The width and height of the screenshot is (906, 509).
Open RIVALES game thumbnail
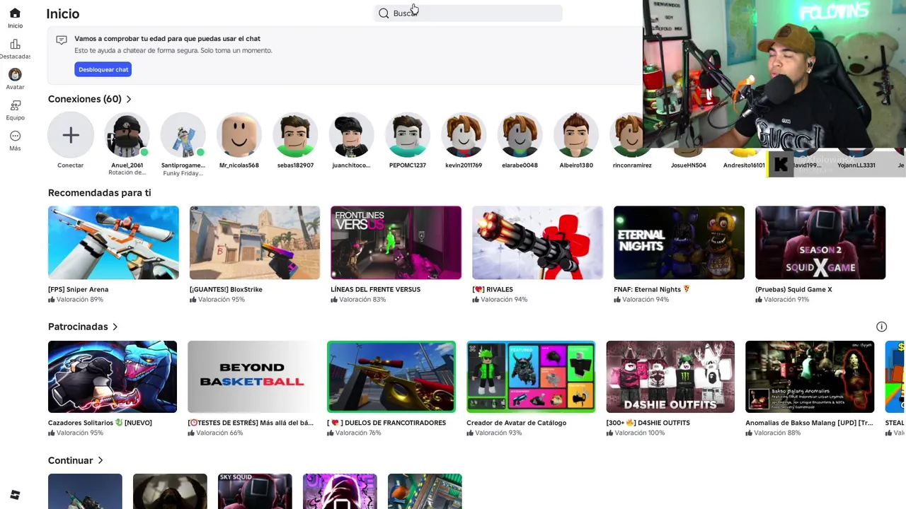click(537, 242)
